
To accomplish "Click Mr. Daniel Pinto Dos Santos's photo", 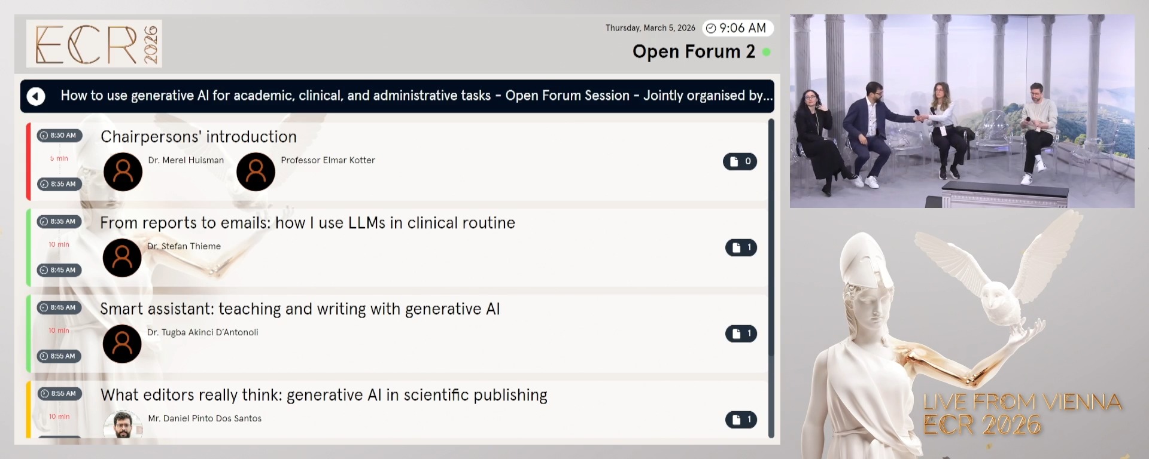I will click(123, 425).
